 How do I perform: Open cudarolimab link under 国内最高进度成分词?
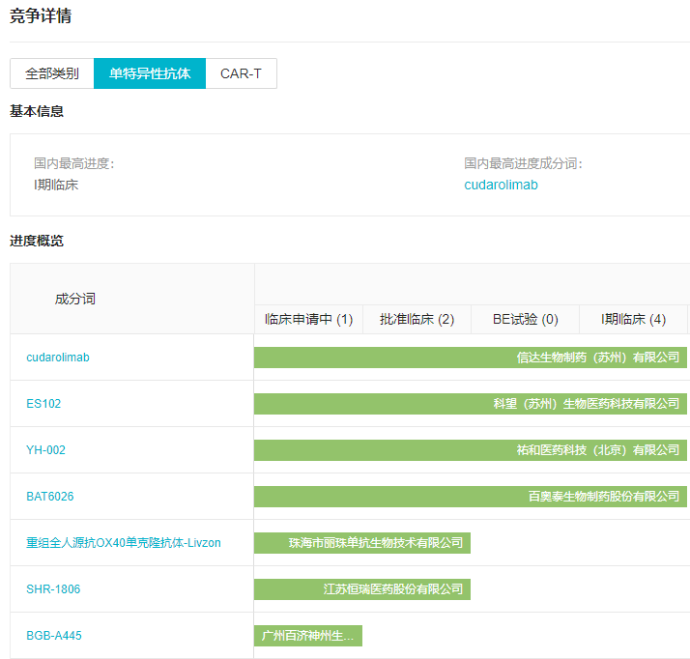501,185
